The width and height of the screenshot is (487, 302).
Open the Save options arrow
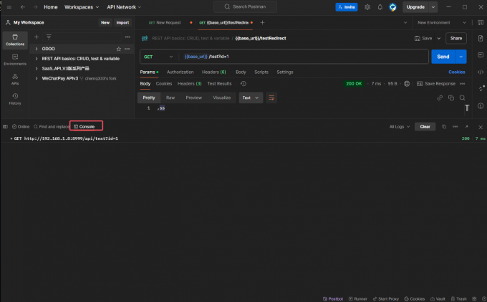[439, 38]
